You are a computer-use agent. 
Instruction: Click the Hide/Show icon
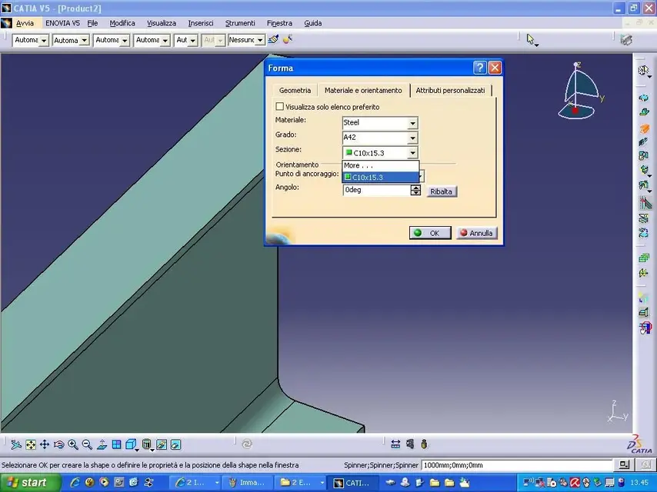(x=162, y=444)
